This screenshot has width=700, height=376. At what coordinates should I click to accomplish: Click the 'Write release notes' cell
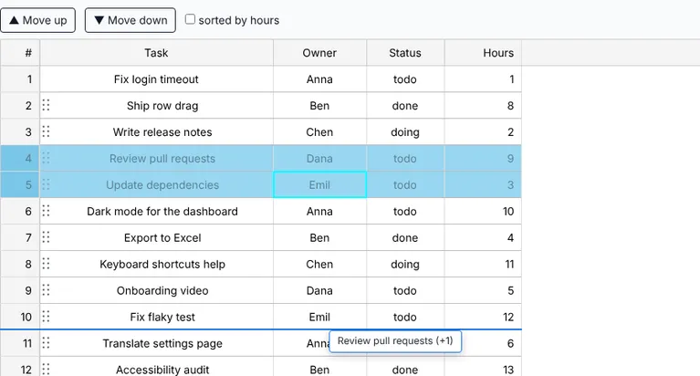pyautogui.click(x=157, y=131)
